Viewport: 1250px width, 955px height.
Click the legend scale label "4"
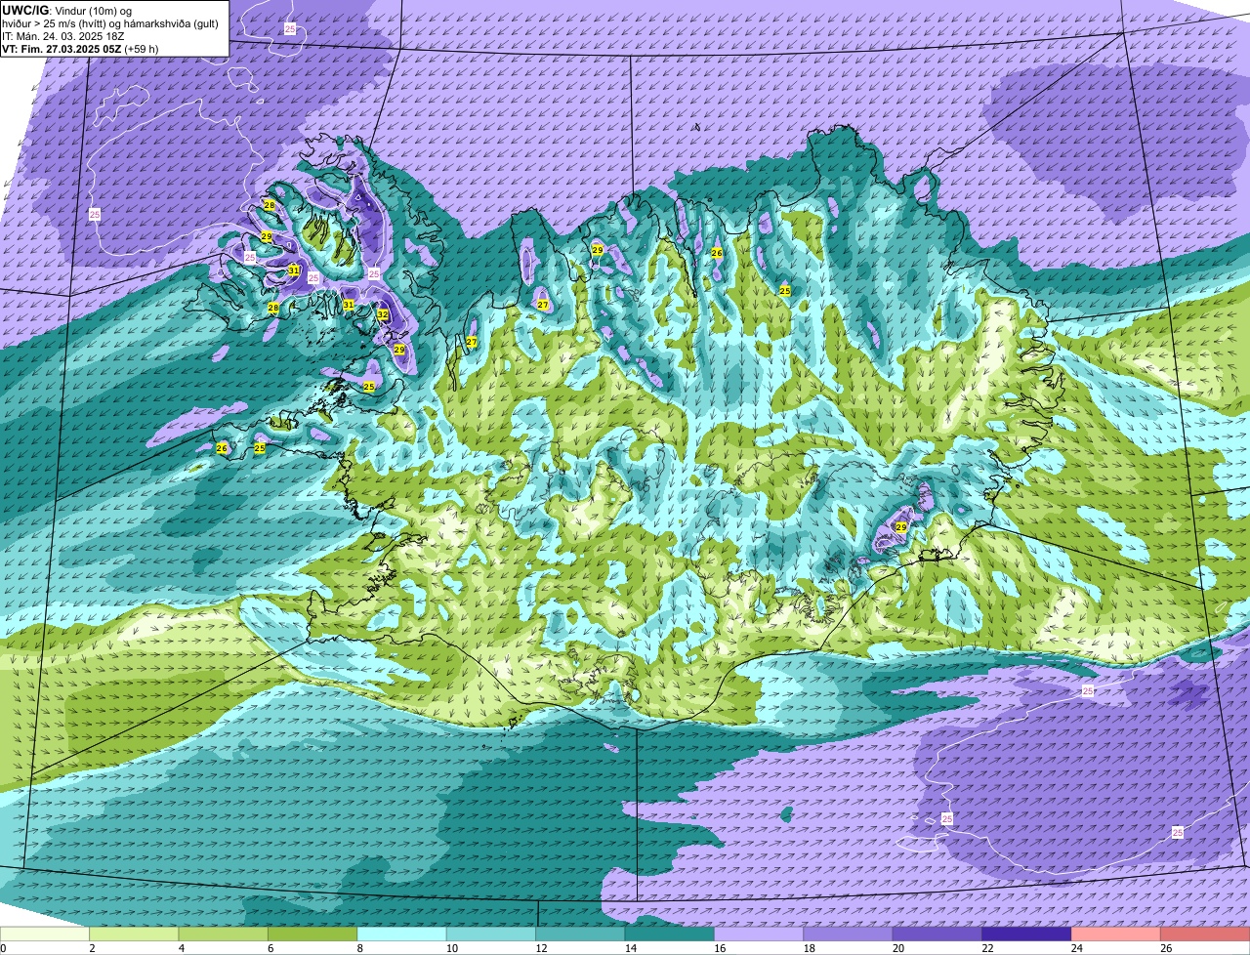[x=181, y=948]
